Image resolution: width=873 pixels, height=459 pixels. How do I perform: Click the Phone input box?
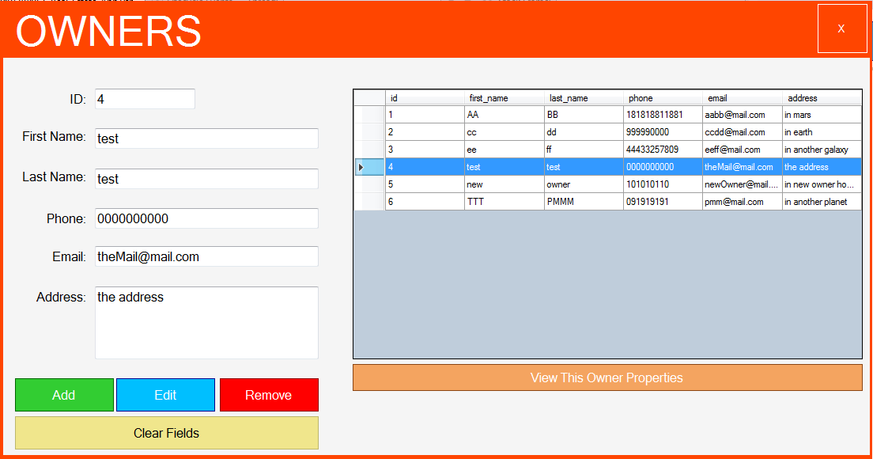[x=206, y=218]
